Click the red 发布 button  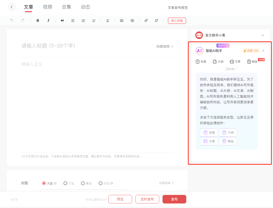click(x=174, y=199)
